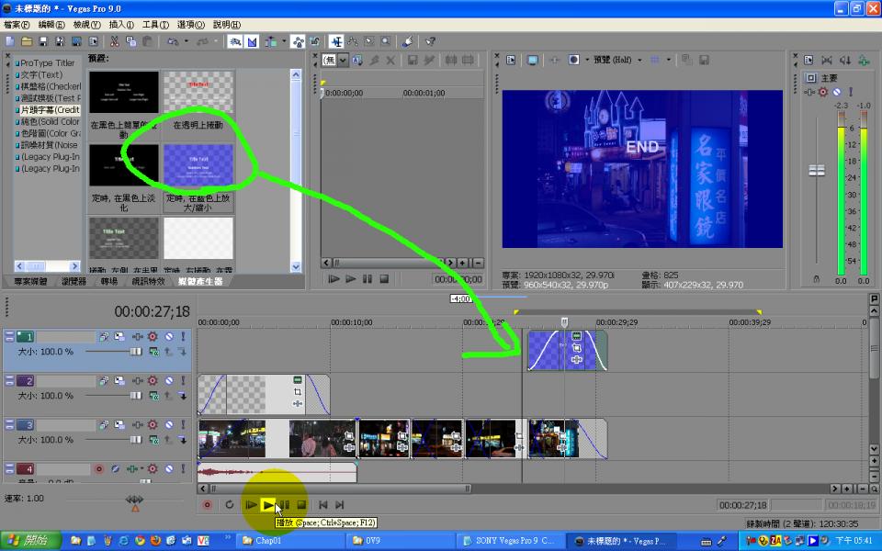Click the Open folder toolbar icon
This screenshot has width=882, height=551.
pos(27,41)
